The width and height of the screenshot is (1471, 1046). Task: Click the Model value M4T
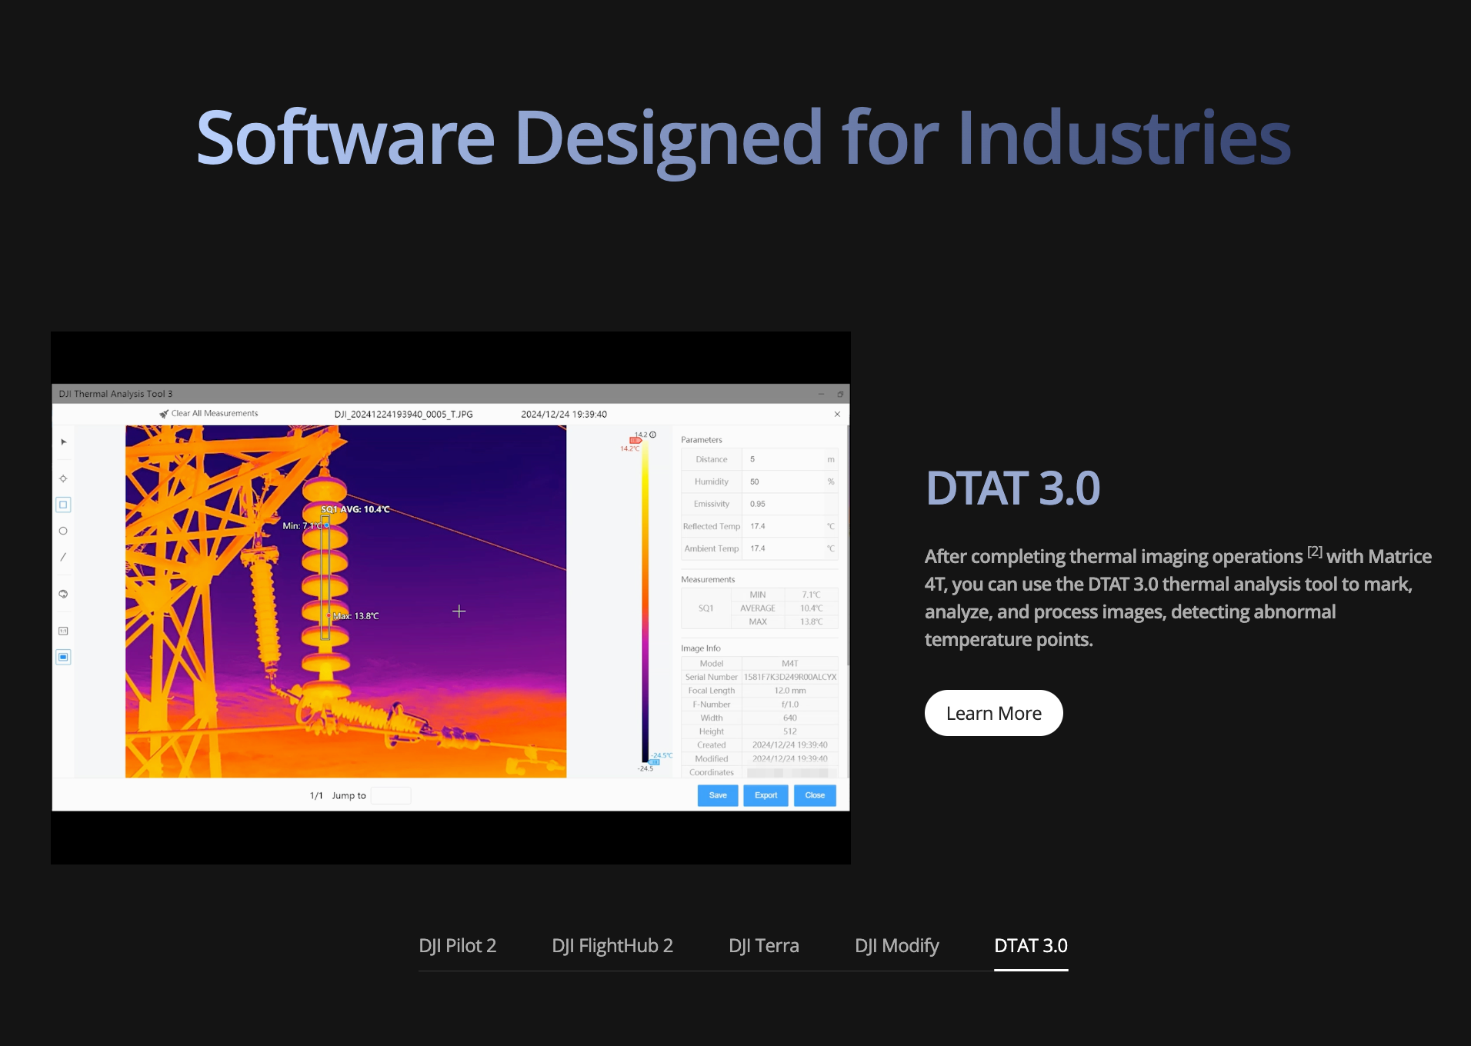tap(790, 663)
